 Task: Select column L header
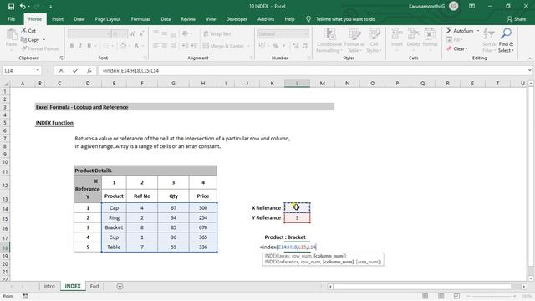tap(298, 84)
